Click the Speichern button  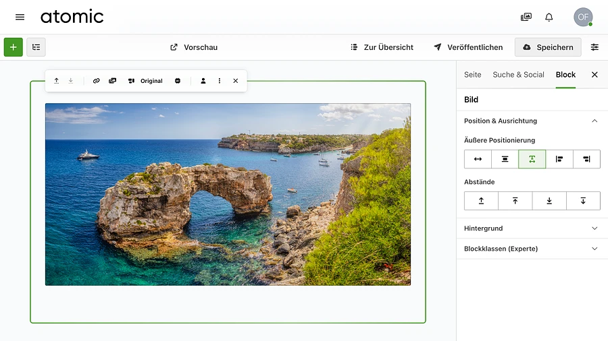click(548, 47)
